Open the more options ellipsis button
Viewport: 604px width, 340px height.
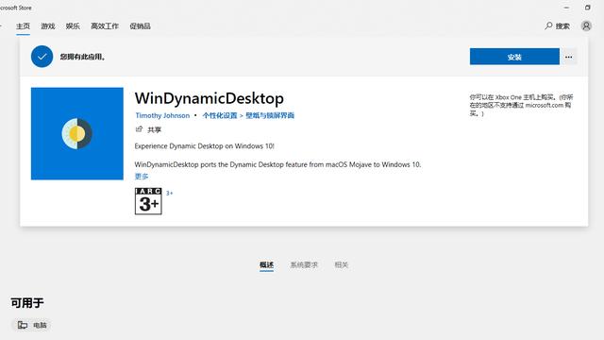568,57
